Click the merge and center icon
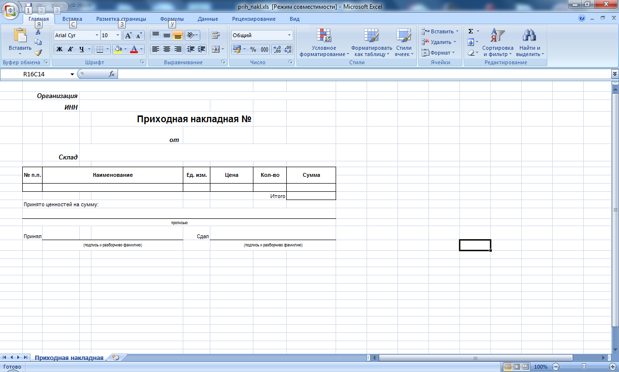This screenshot has width=619, height=372. [x=215, y=49]
